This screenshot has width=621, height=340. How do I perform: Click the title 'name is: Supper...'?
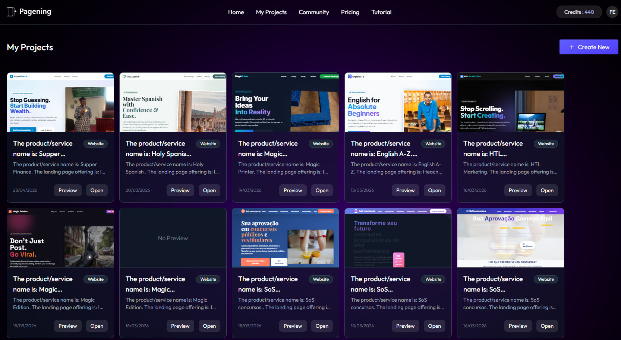39,154
